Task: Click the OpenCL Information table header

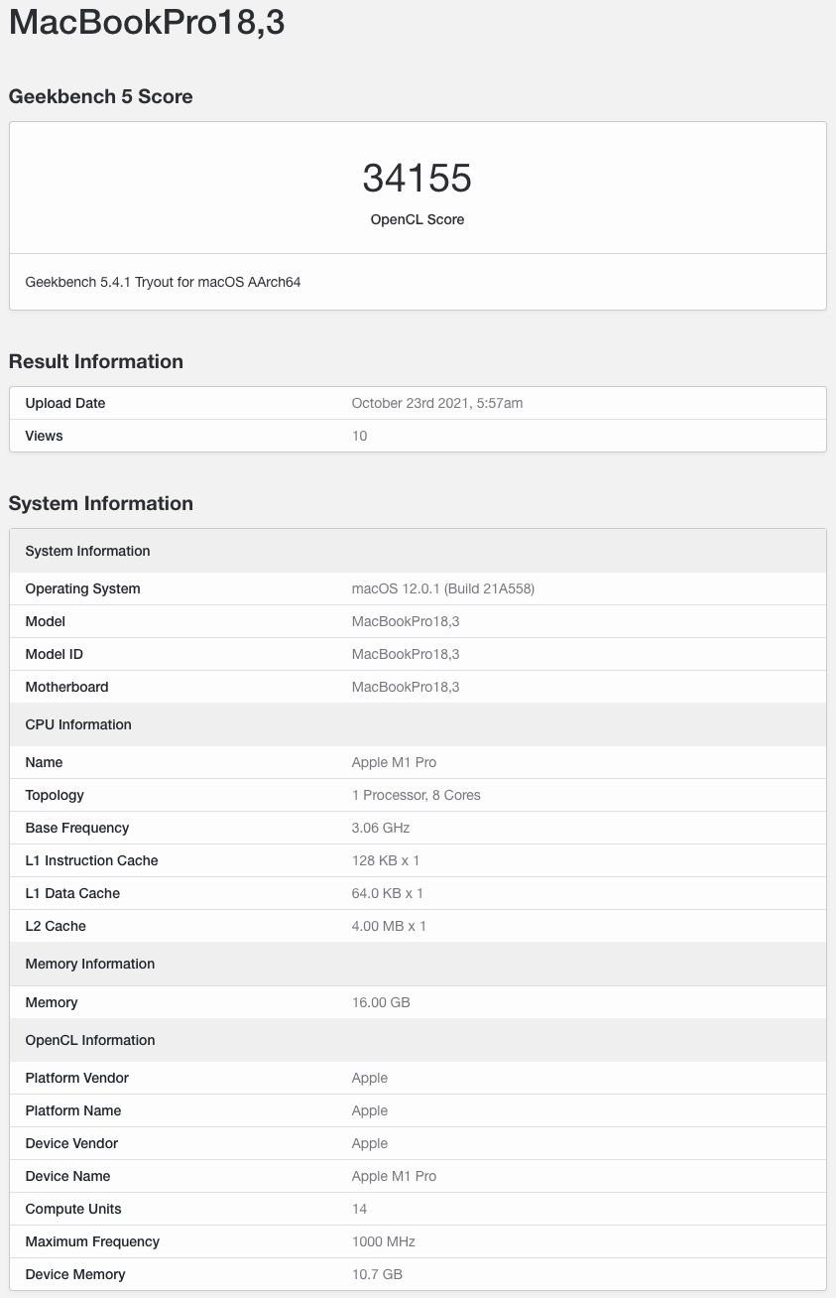Action: (90, 1040)
